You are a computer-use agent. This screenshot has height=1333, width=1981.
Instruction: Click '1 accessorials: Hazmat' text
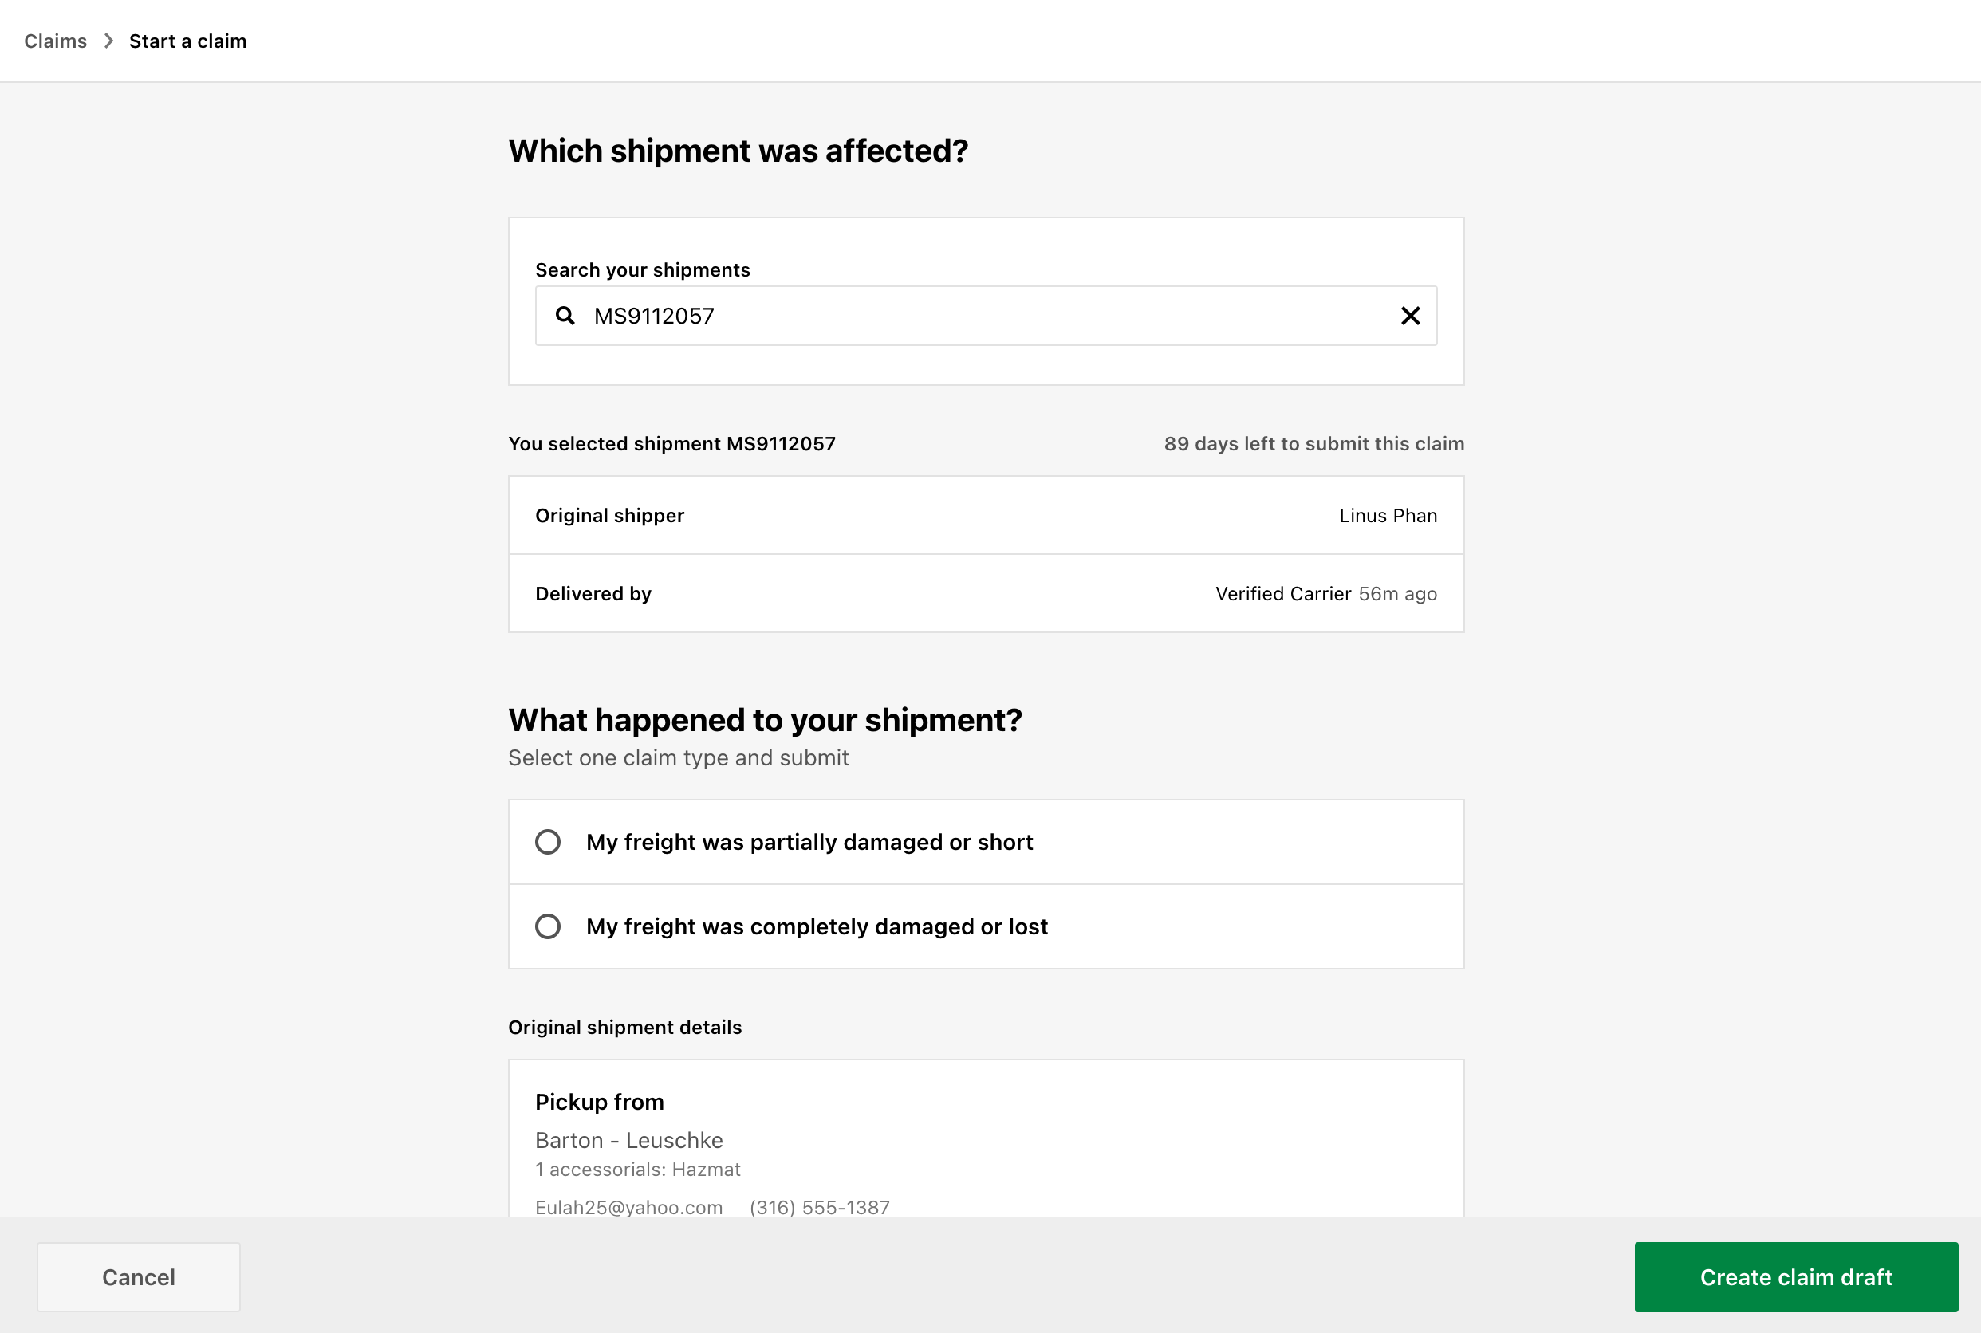point(638,1169)
